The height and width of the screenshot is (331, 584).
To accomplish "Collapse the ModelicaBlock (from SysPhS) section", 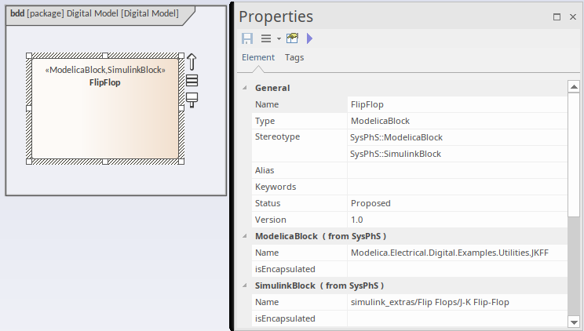I will (244, 236).
